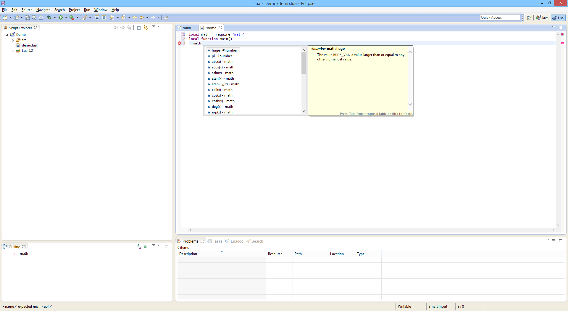Screen dimensions: 568x311
Task: Switch to the Luadoc tab
Action: coord(234,241)
